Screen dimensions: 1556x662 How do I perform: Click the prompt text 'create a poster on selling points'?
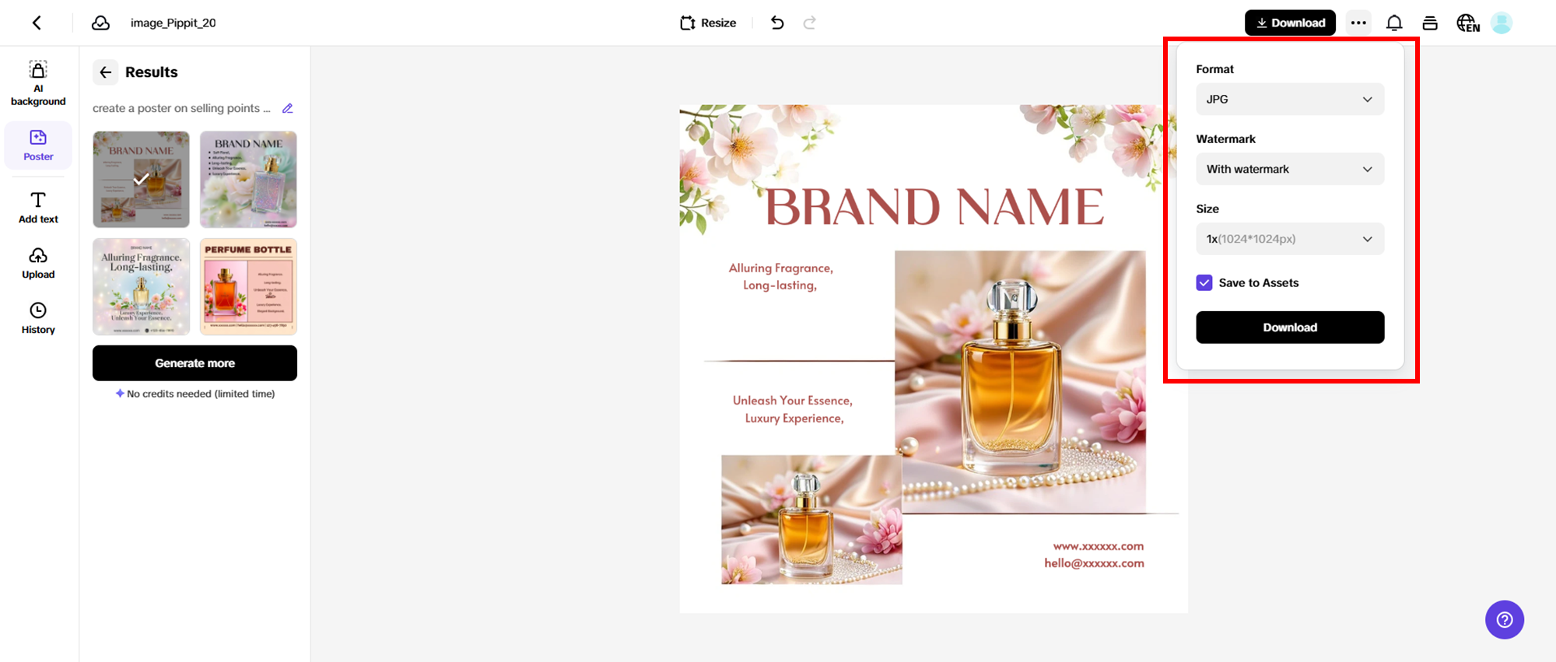pyautogui.click(x=181, y=108)
